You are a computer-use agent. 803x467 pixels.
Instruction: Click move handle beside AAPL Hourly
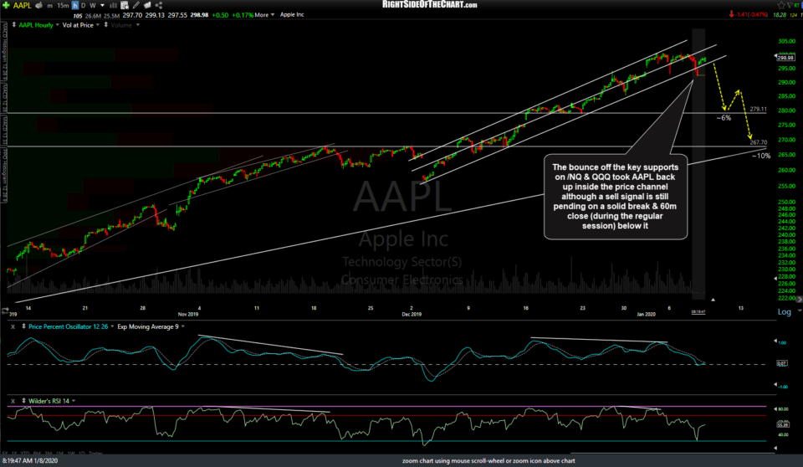point(14,24)
